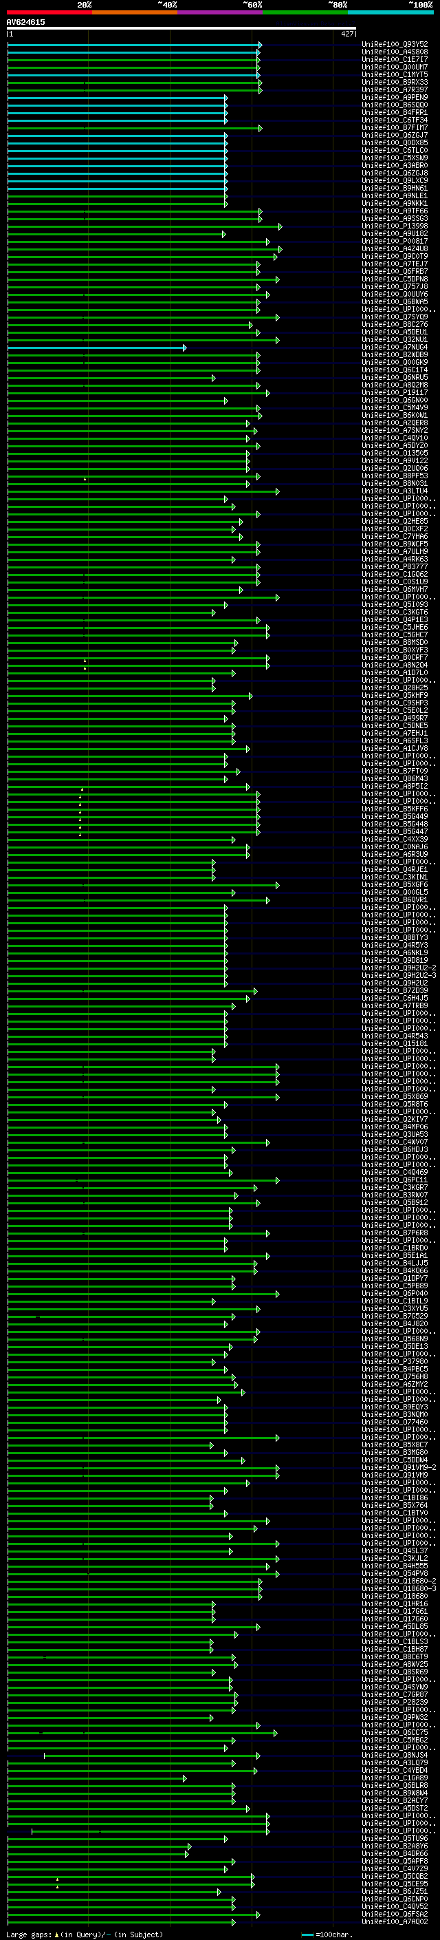Select label UniRef100_B0XYF3
Viewport: 440px width, 1940px height.
(x=395, y=650)
